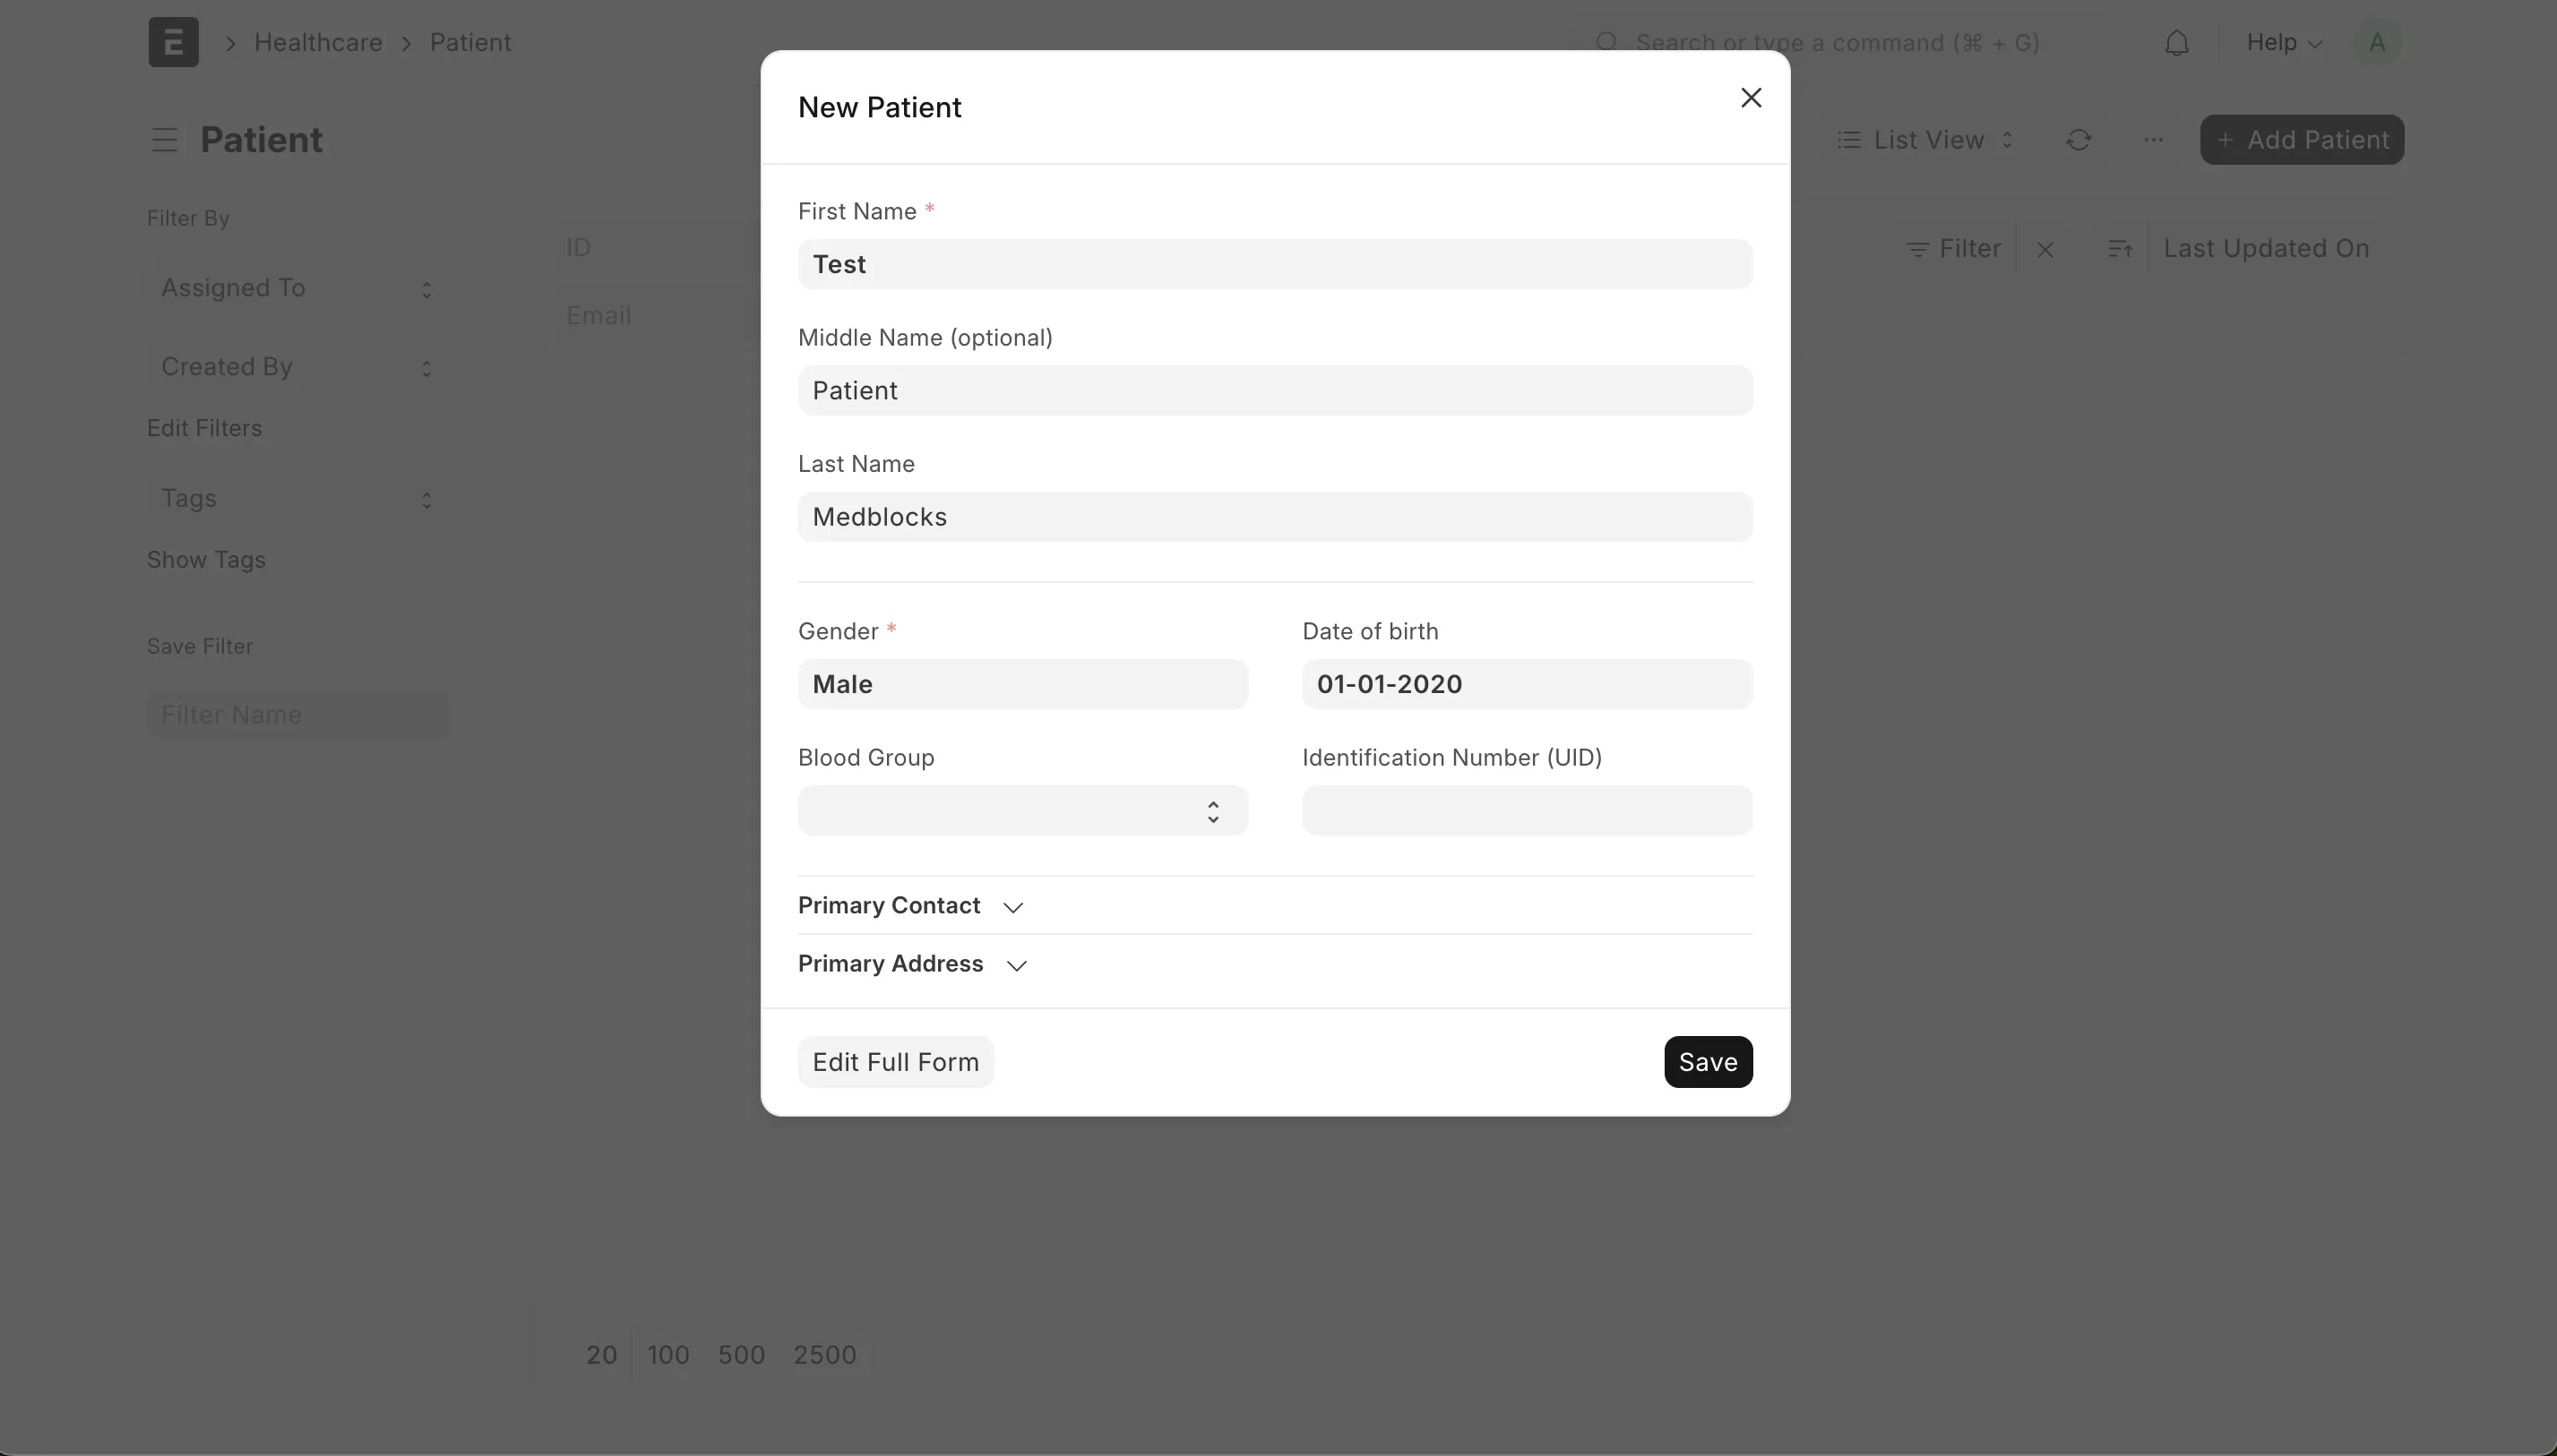This screenshot has width=2557, height=1456.
Task: Refresh the patient list
Action: tap(2079, 140)
